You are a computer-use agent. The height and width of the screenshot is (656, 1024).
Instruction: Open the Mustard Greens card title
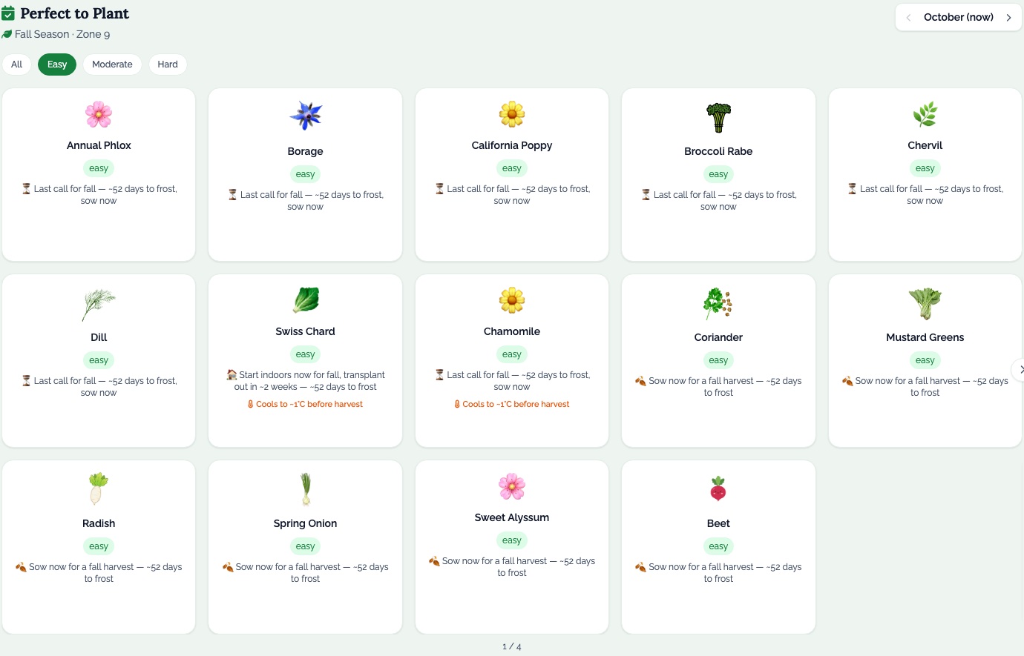click(925, 337)
